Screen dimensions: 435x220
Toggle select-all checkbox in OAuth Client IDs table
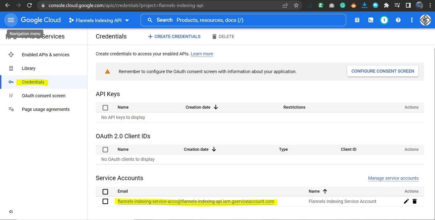pos(105,149)
